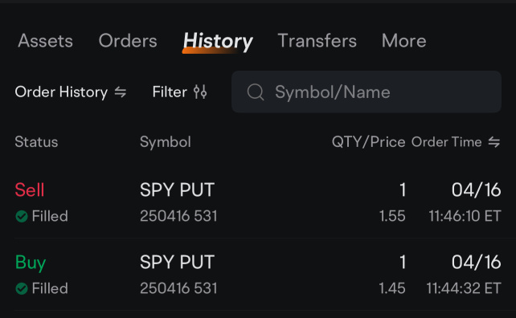Open the More tab
The width and height of the screenshot is (516, 318).
coord(403,41)
